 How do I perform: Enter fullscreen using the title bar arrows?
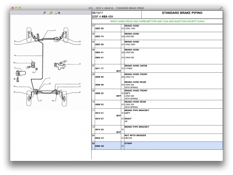(x=221, y=8)
